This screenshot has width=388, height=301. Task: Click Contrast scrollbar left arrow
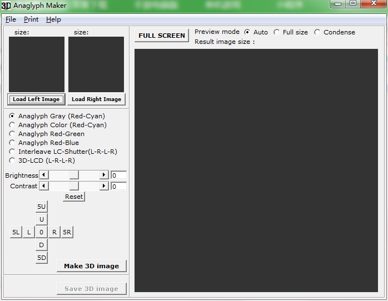point(44,186)
